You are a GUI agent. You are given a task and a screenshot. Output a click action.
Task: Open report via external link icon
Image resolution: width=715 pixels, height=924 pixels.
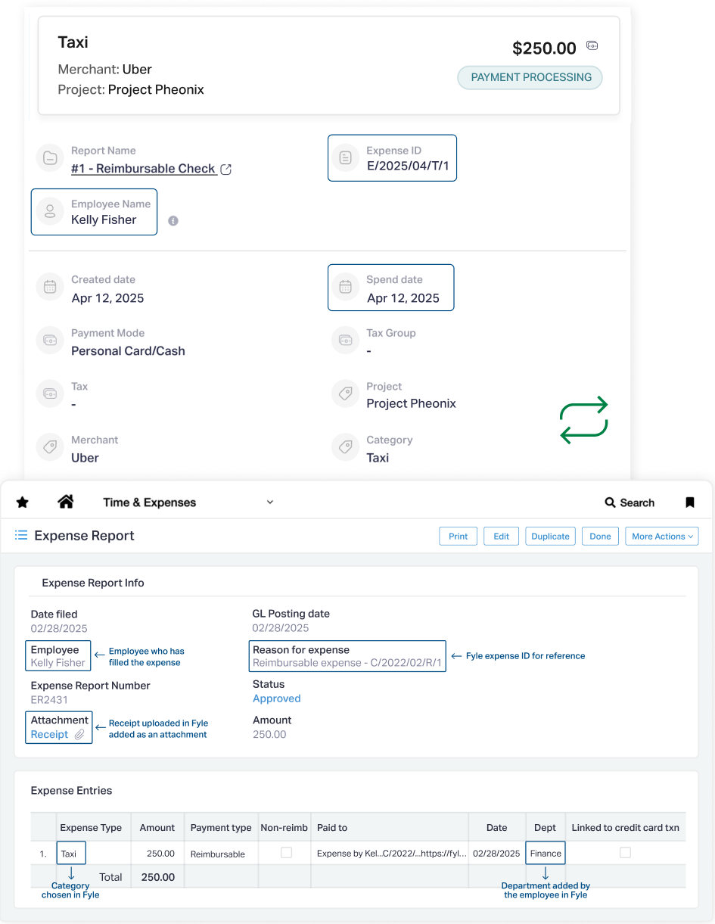point(225,169)
